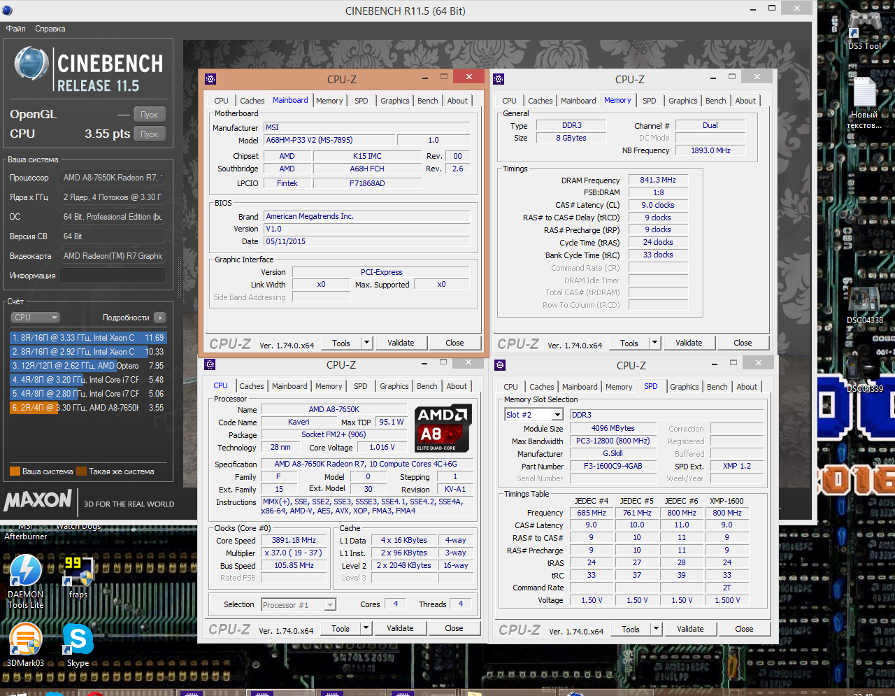Click the CPU-Z icon in the CPU tab window title bar
Image resolution: width=895 pixels, height=696 pixels.
tap(210, 364)
